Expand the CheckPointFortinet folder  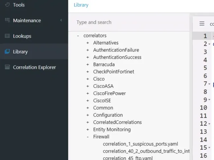click(88, 72)
